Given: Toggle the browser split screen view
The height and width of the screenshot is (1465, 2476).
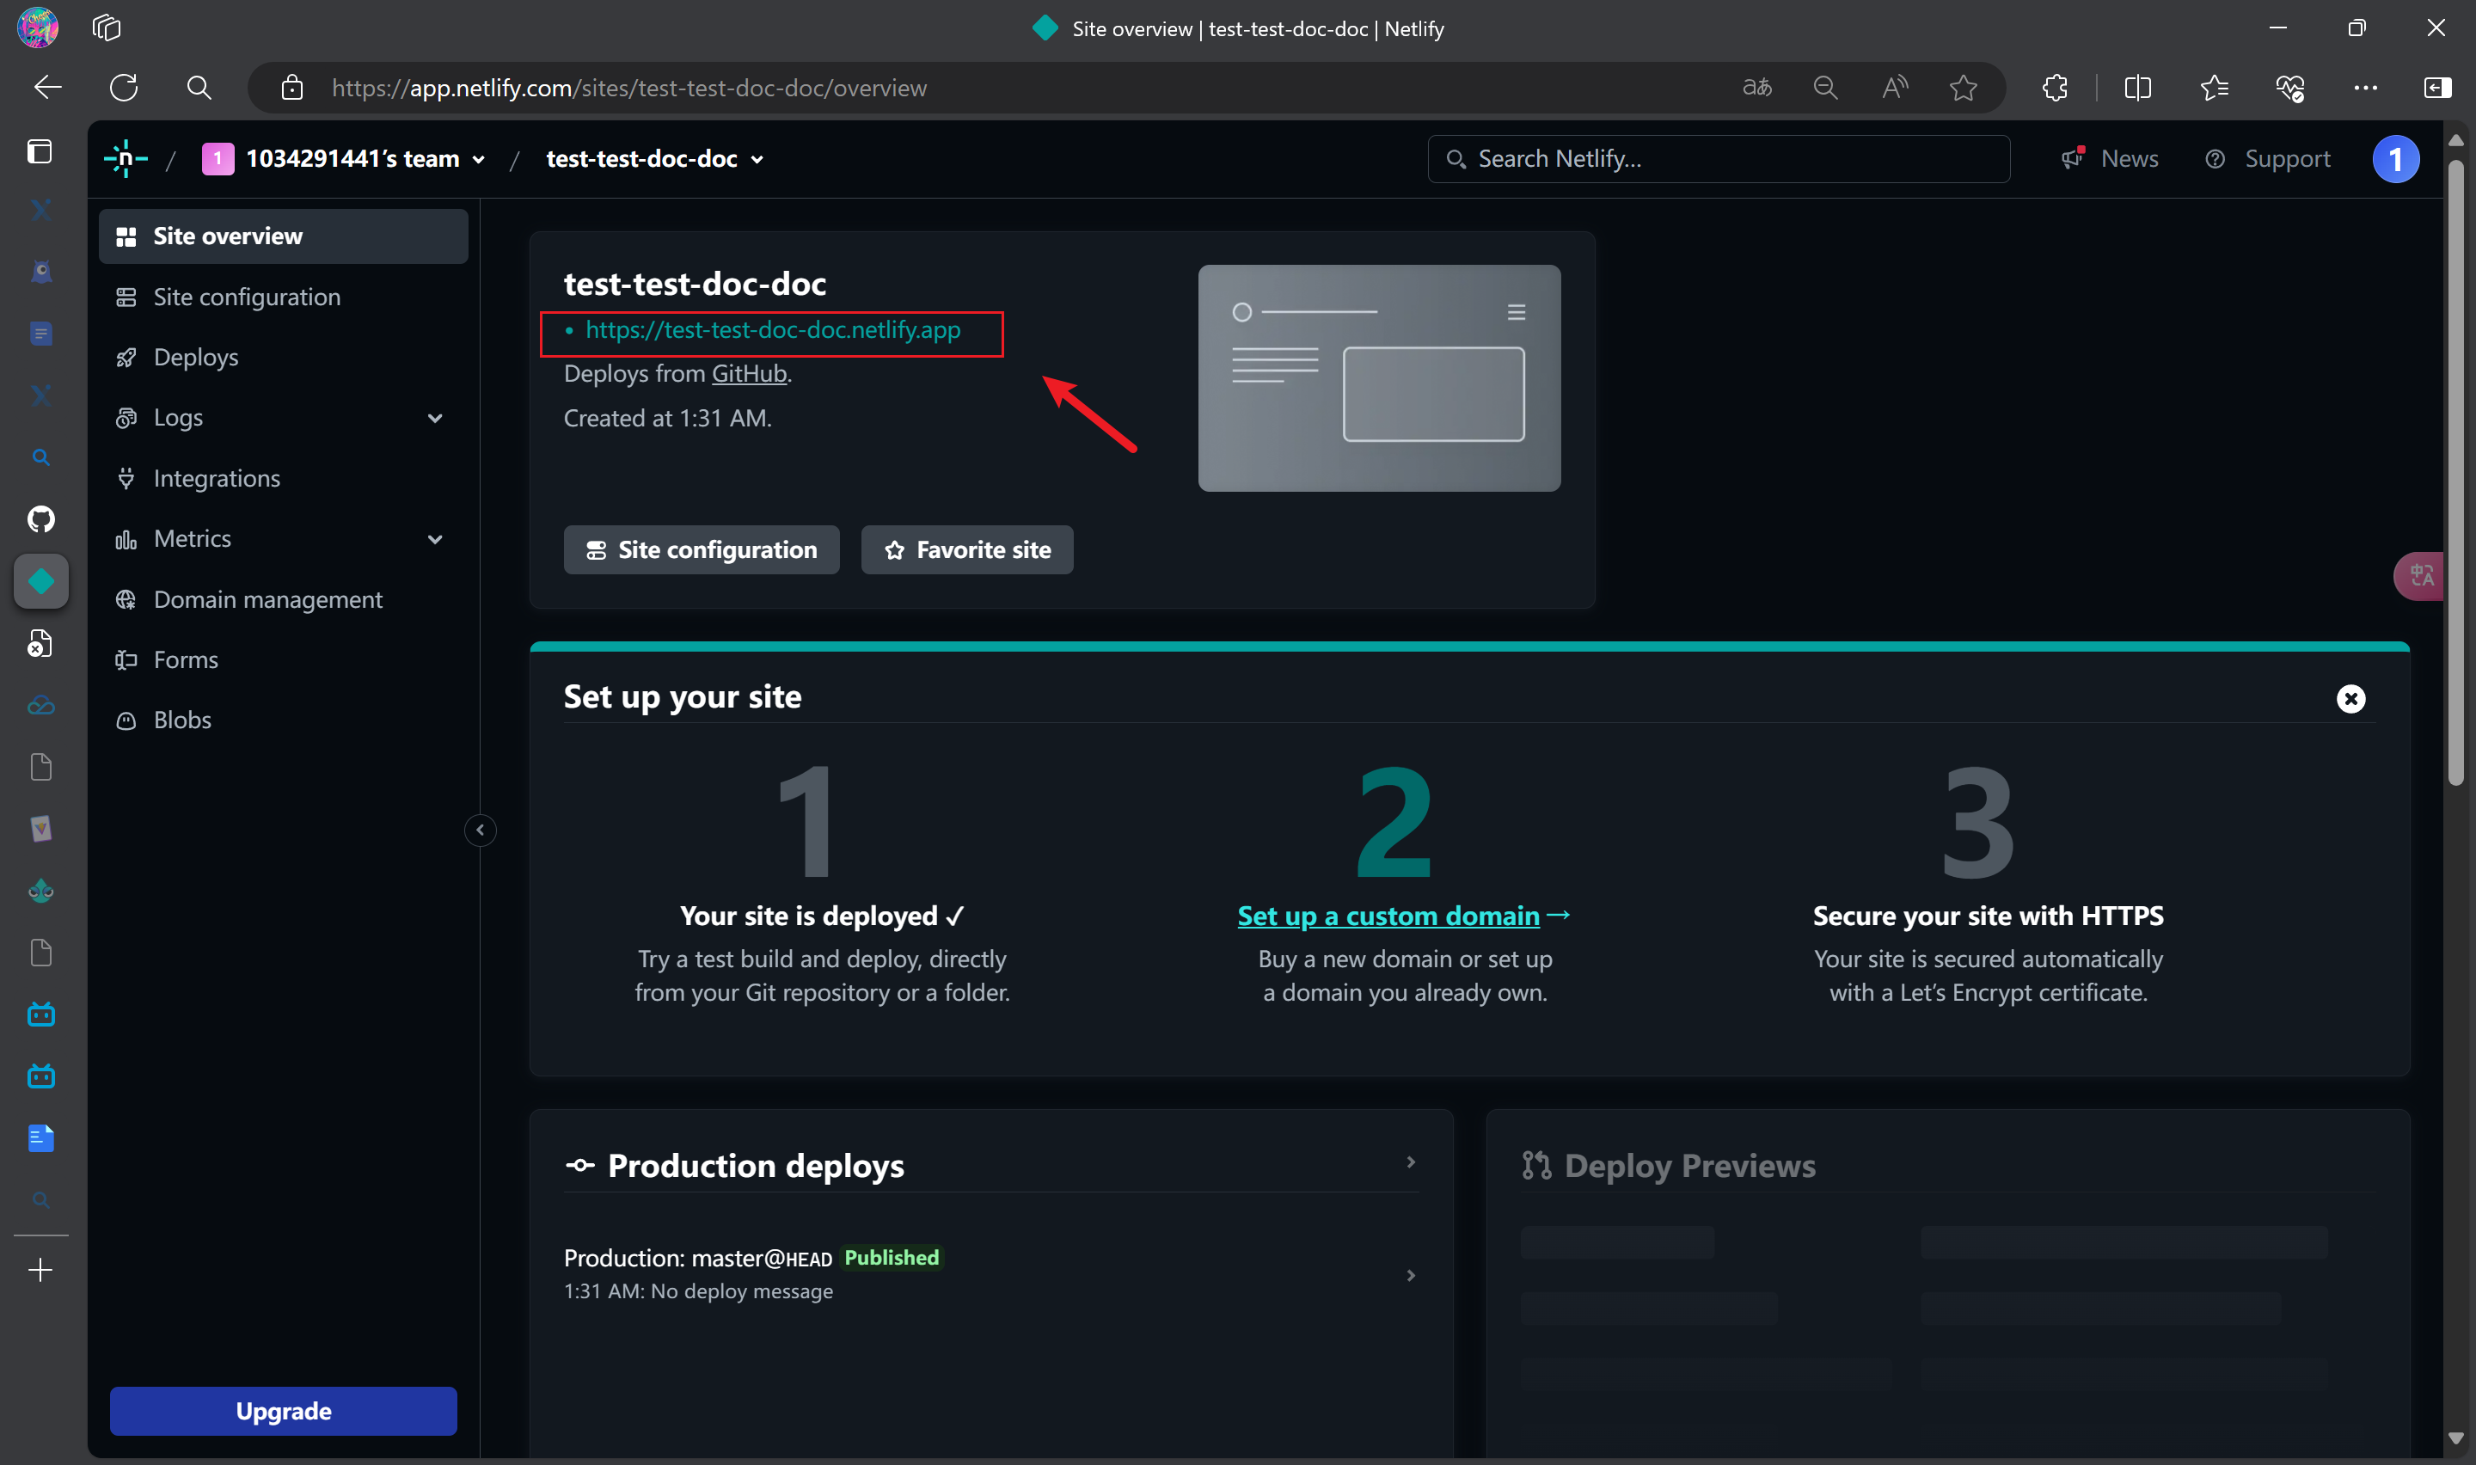Looking at the screenshot, I should [x=2137, y=88].
